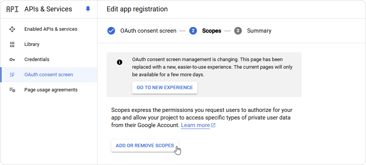Click the Library grid icon
This screenshot has height=165, width=366.
(12, 44)
